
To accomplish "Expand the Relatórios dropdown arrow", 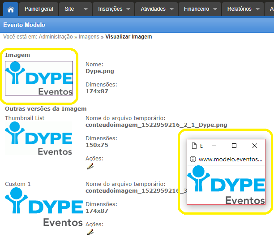I will (257, 9).
